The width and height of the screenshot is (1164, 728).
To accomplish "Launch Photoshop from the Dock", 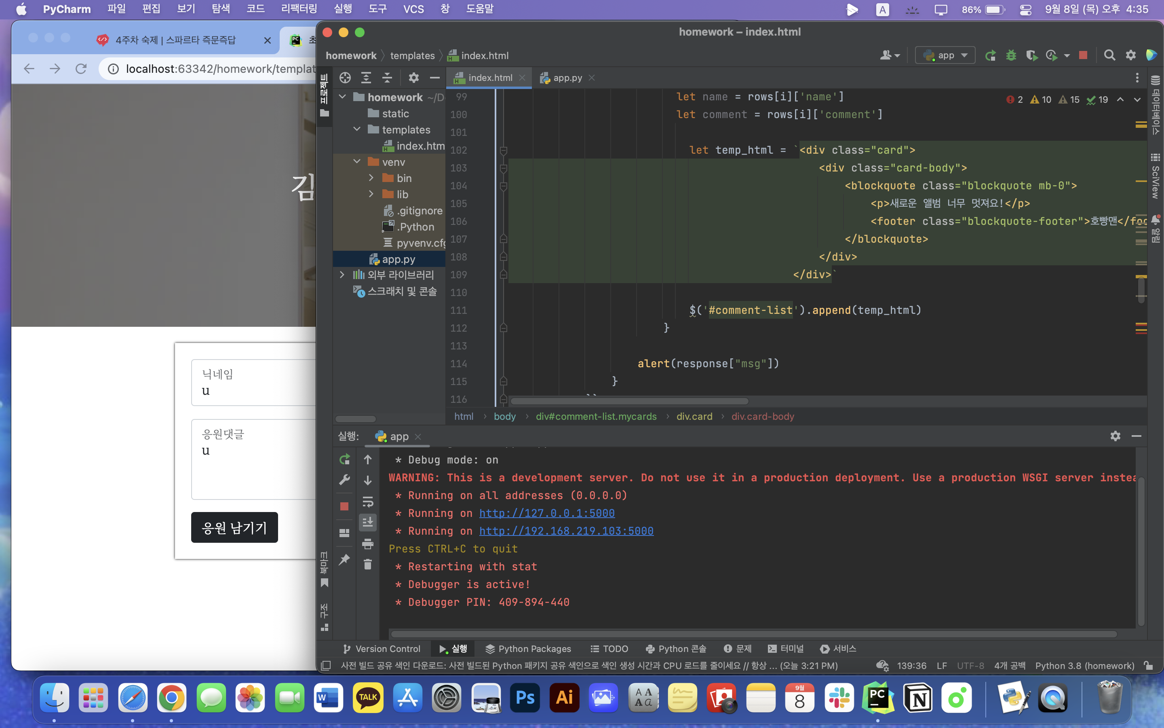I will point(525,698).
